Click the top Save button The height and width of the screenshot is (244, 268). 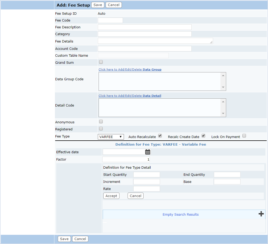point(98,5)
